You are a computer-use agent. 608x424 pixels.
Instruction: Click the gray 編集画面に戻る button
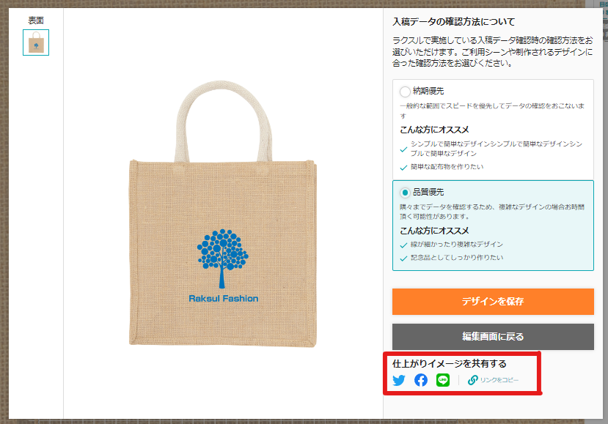click(x=493, y=337)
